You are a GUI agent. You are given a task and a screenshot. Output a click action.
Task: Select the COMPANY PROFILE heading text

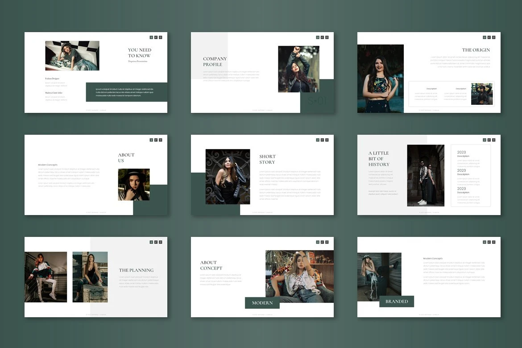pyautogui.click(x=215, y=62)
